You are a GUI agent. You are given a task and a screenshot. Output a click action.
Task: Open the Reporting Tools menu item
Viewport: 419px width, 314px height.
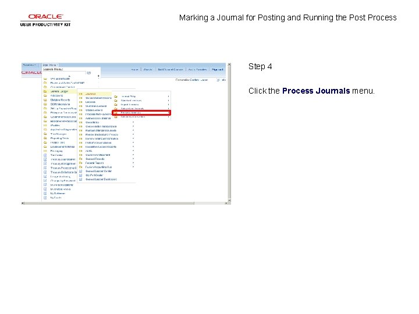coord(59,138)
